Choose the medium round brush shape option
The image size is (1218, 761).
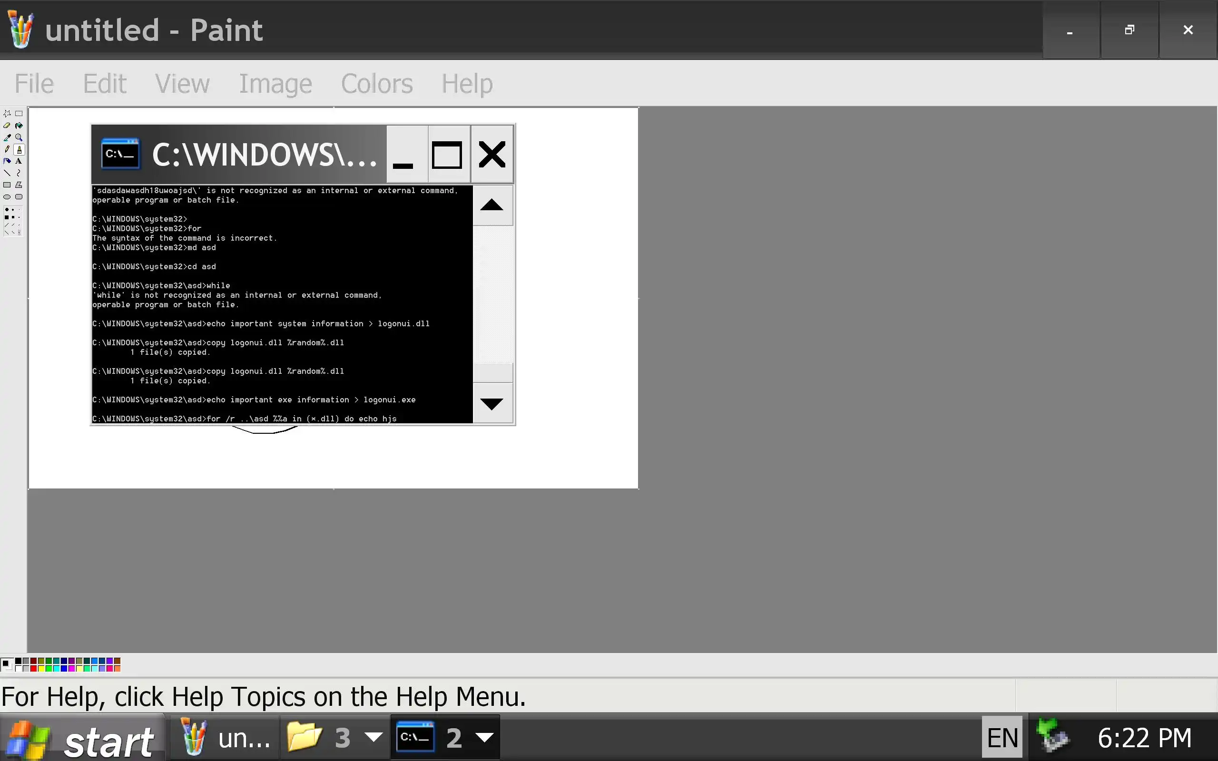coord(13,210)
